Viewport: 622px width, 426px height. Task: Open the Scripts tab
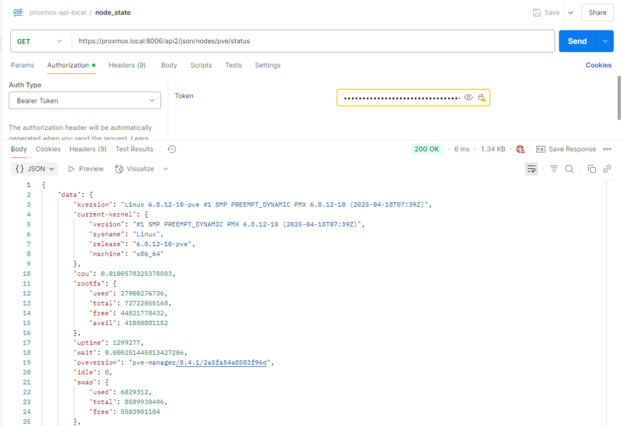[x=201, y=65]
